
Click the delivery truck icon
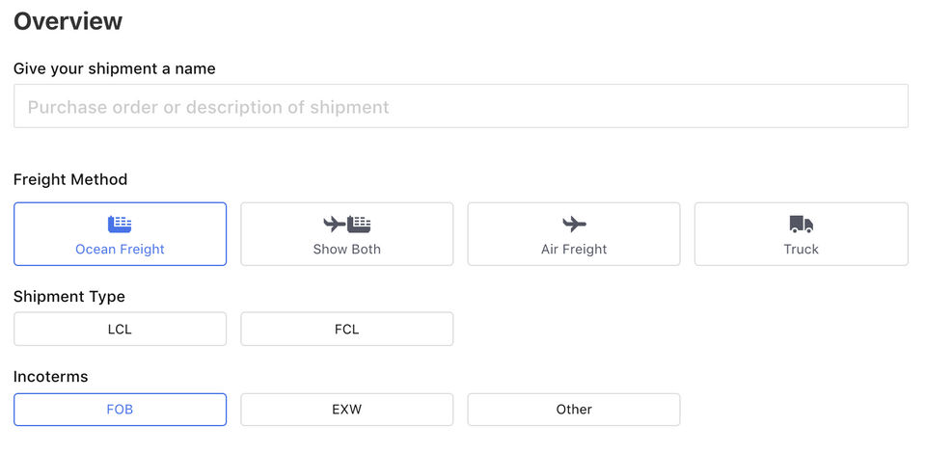[801, 225]
